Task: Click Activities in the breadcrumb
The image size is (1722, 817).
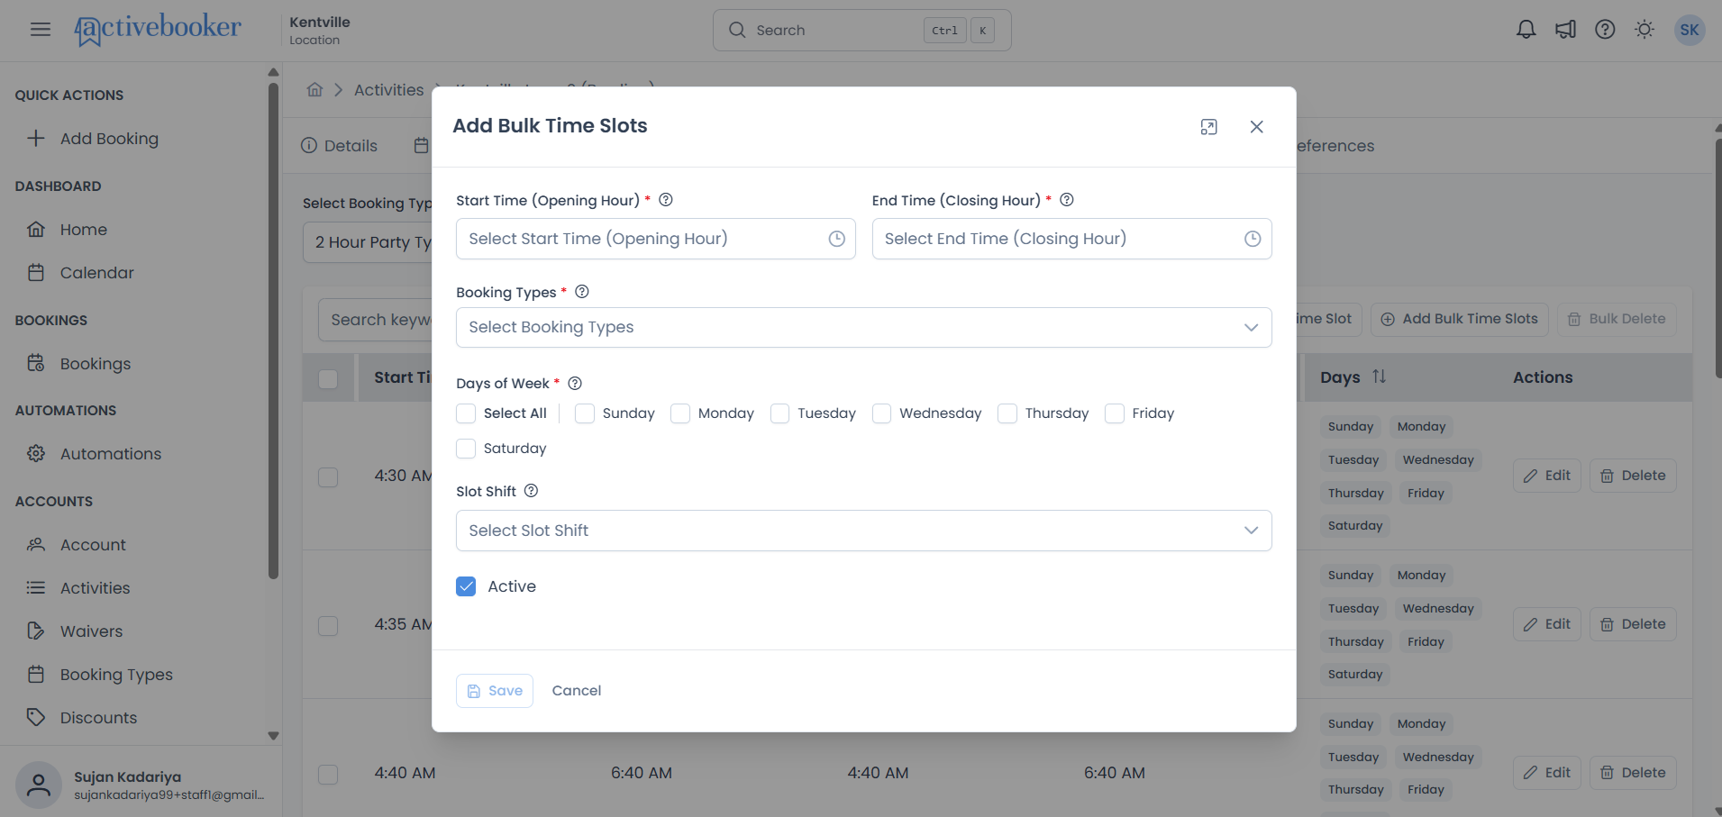Action: (388, 90)
